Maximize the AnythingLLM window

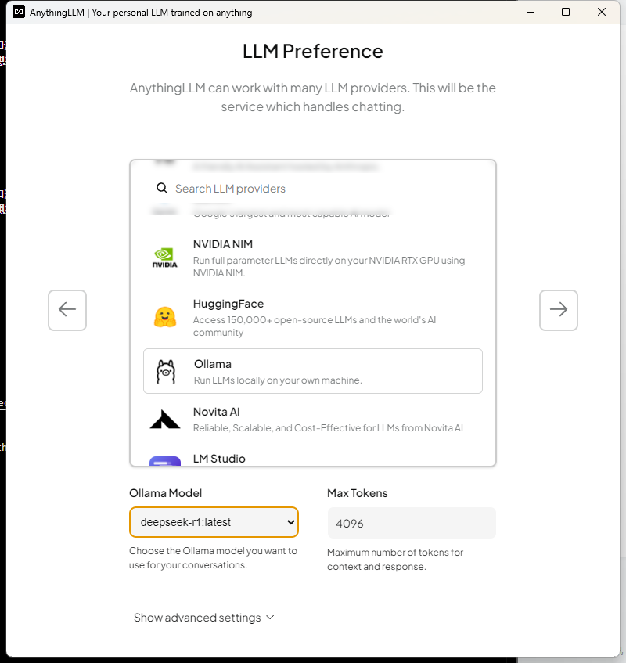coord(566,12)
